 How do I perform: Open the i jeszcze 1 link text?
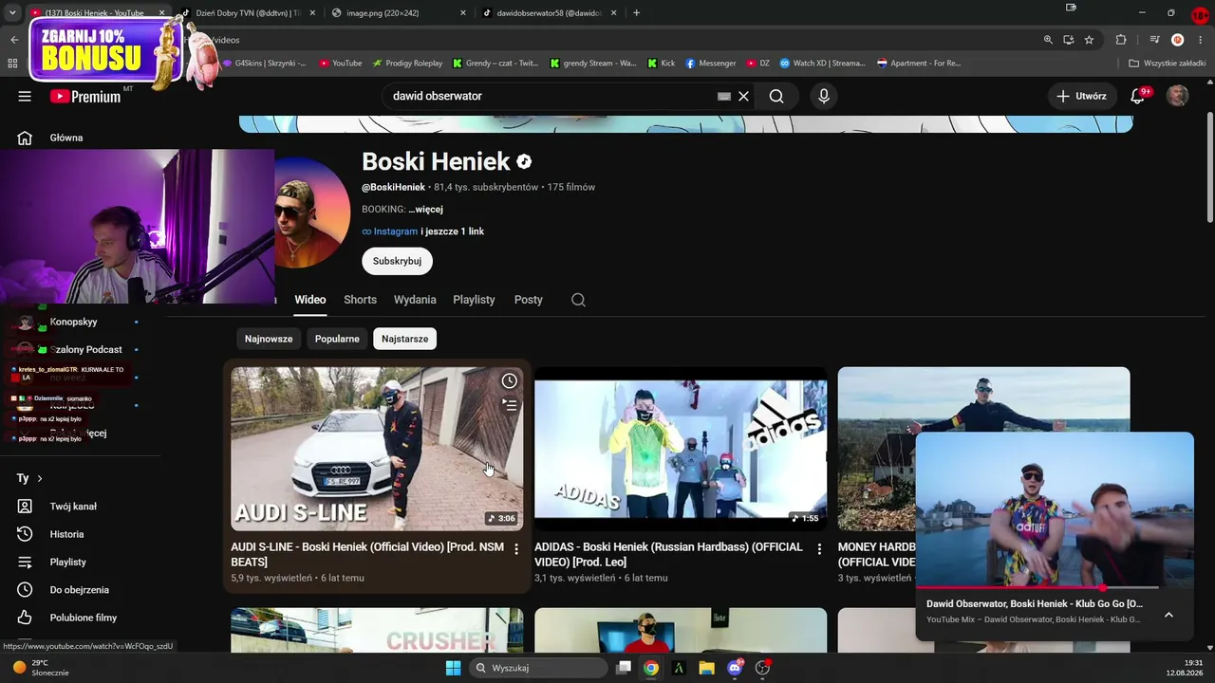[453, 231]
